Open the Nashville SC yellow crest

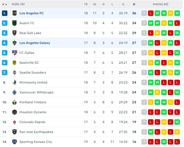[15, 63]
